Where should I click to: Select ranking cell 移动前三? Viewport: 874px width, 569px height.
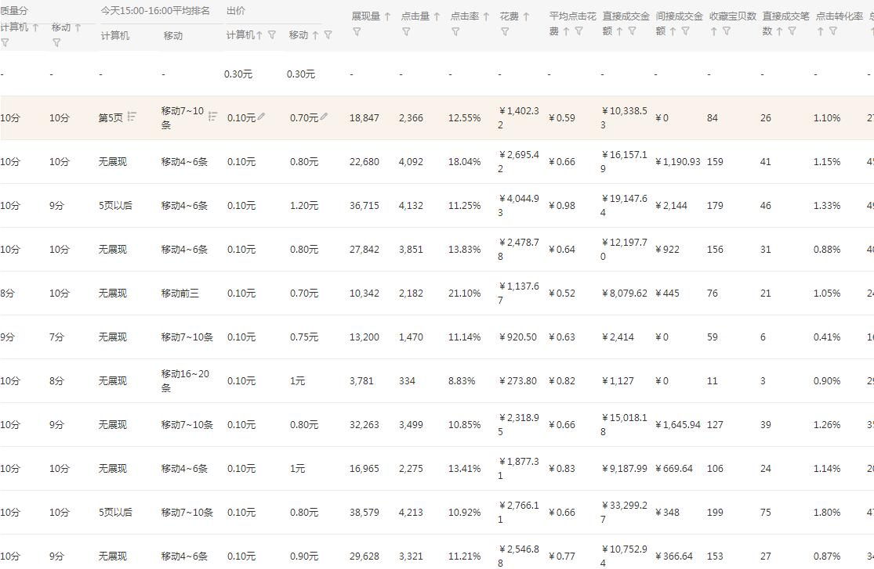click(x=180, y=294)
